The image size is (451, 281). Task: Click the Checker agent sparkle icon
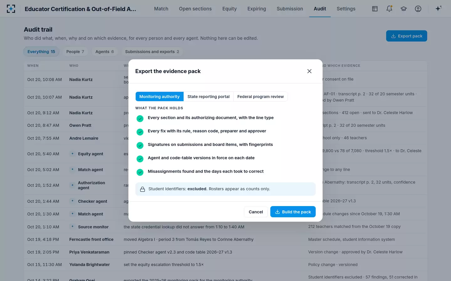pyautogui.click(x=72, y=201)
